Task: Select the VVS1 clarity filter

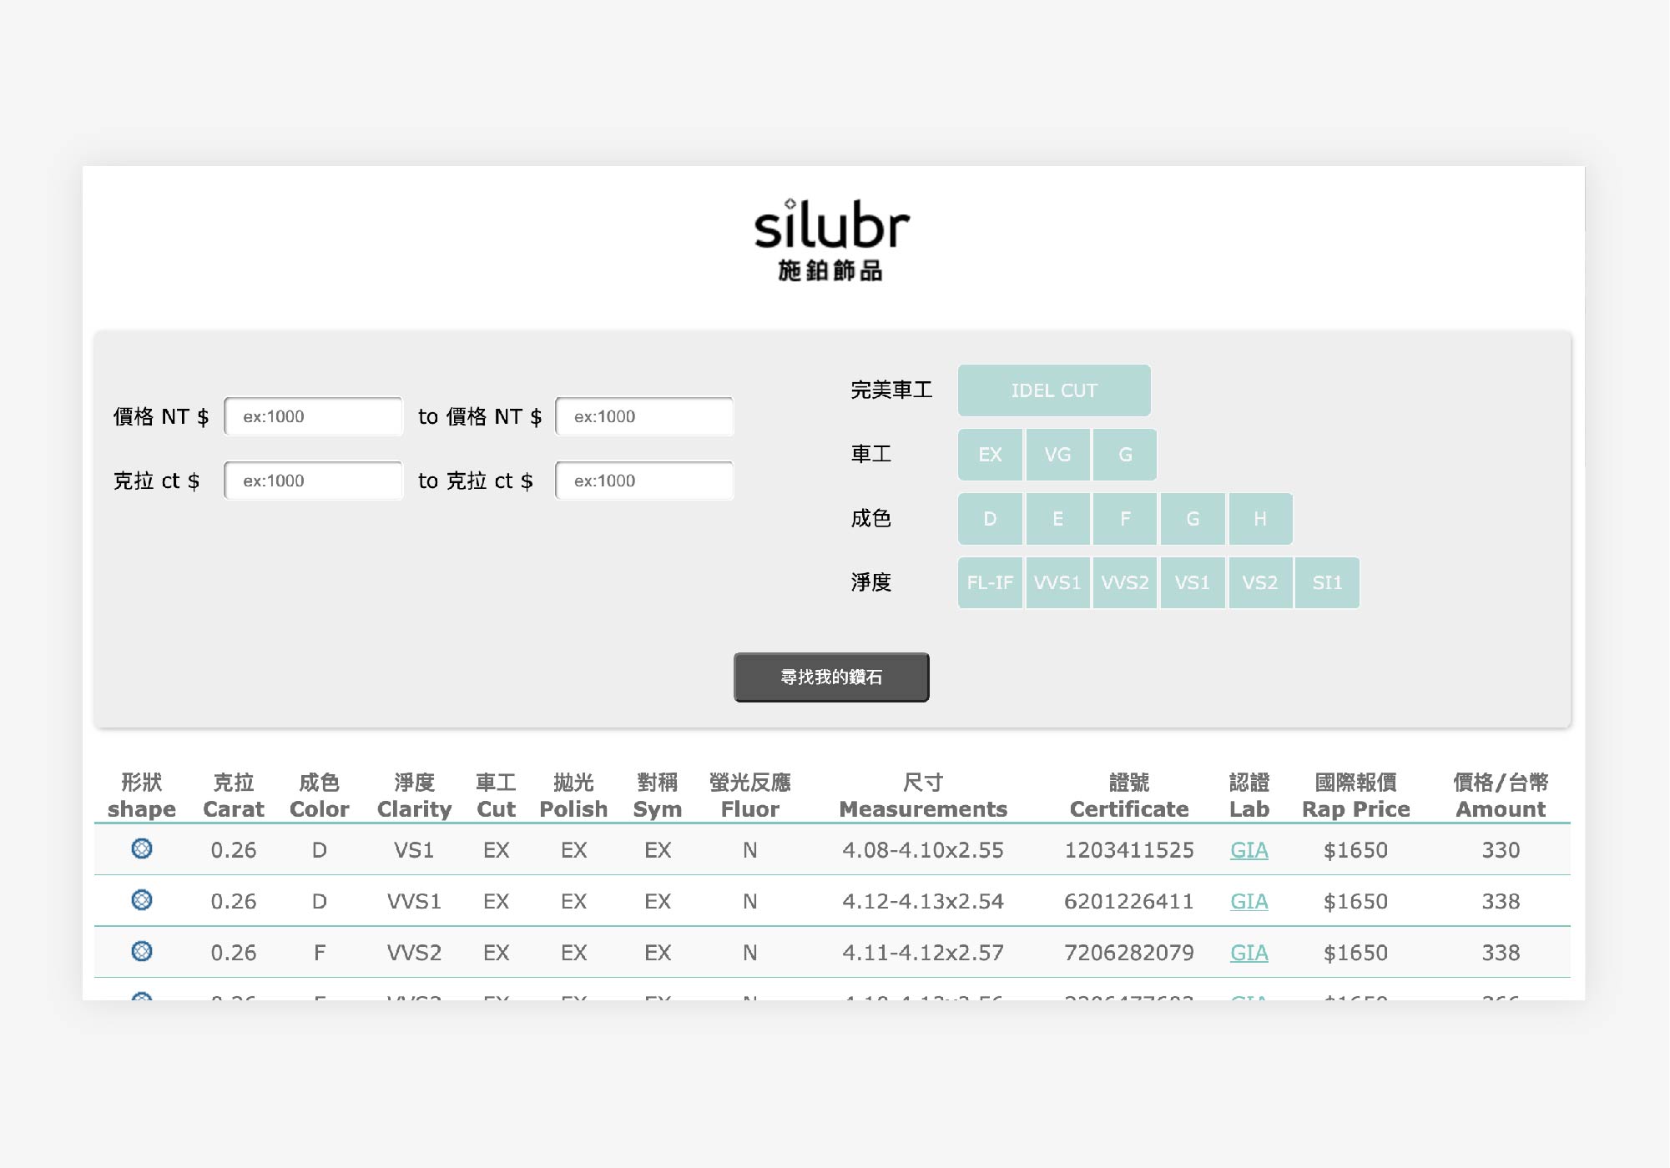Action: (x=1057, y=582)
